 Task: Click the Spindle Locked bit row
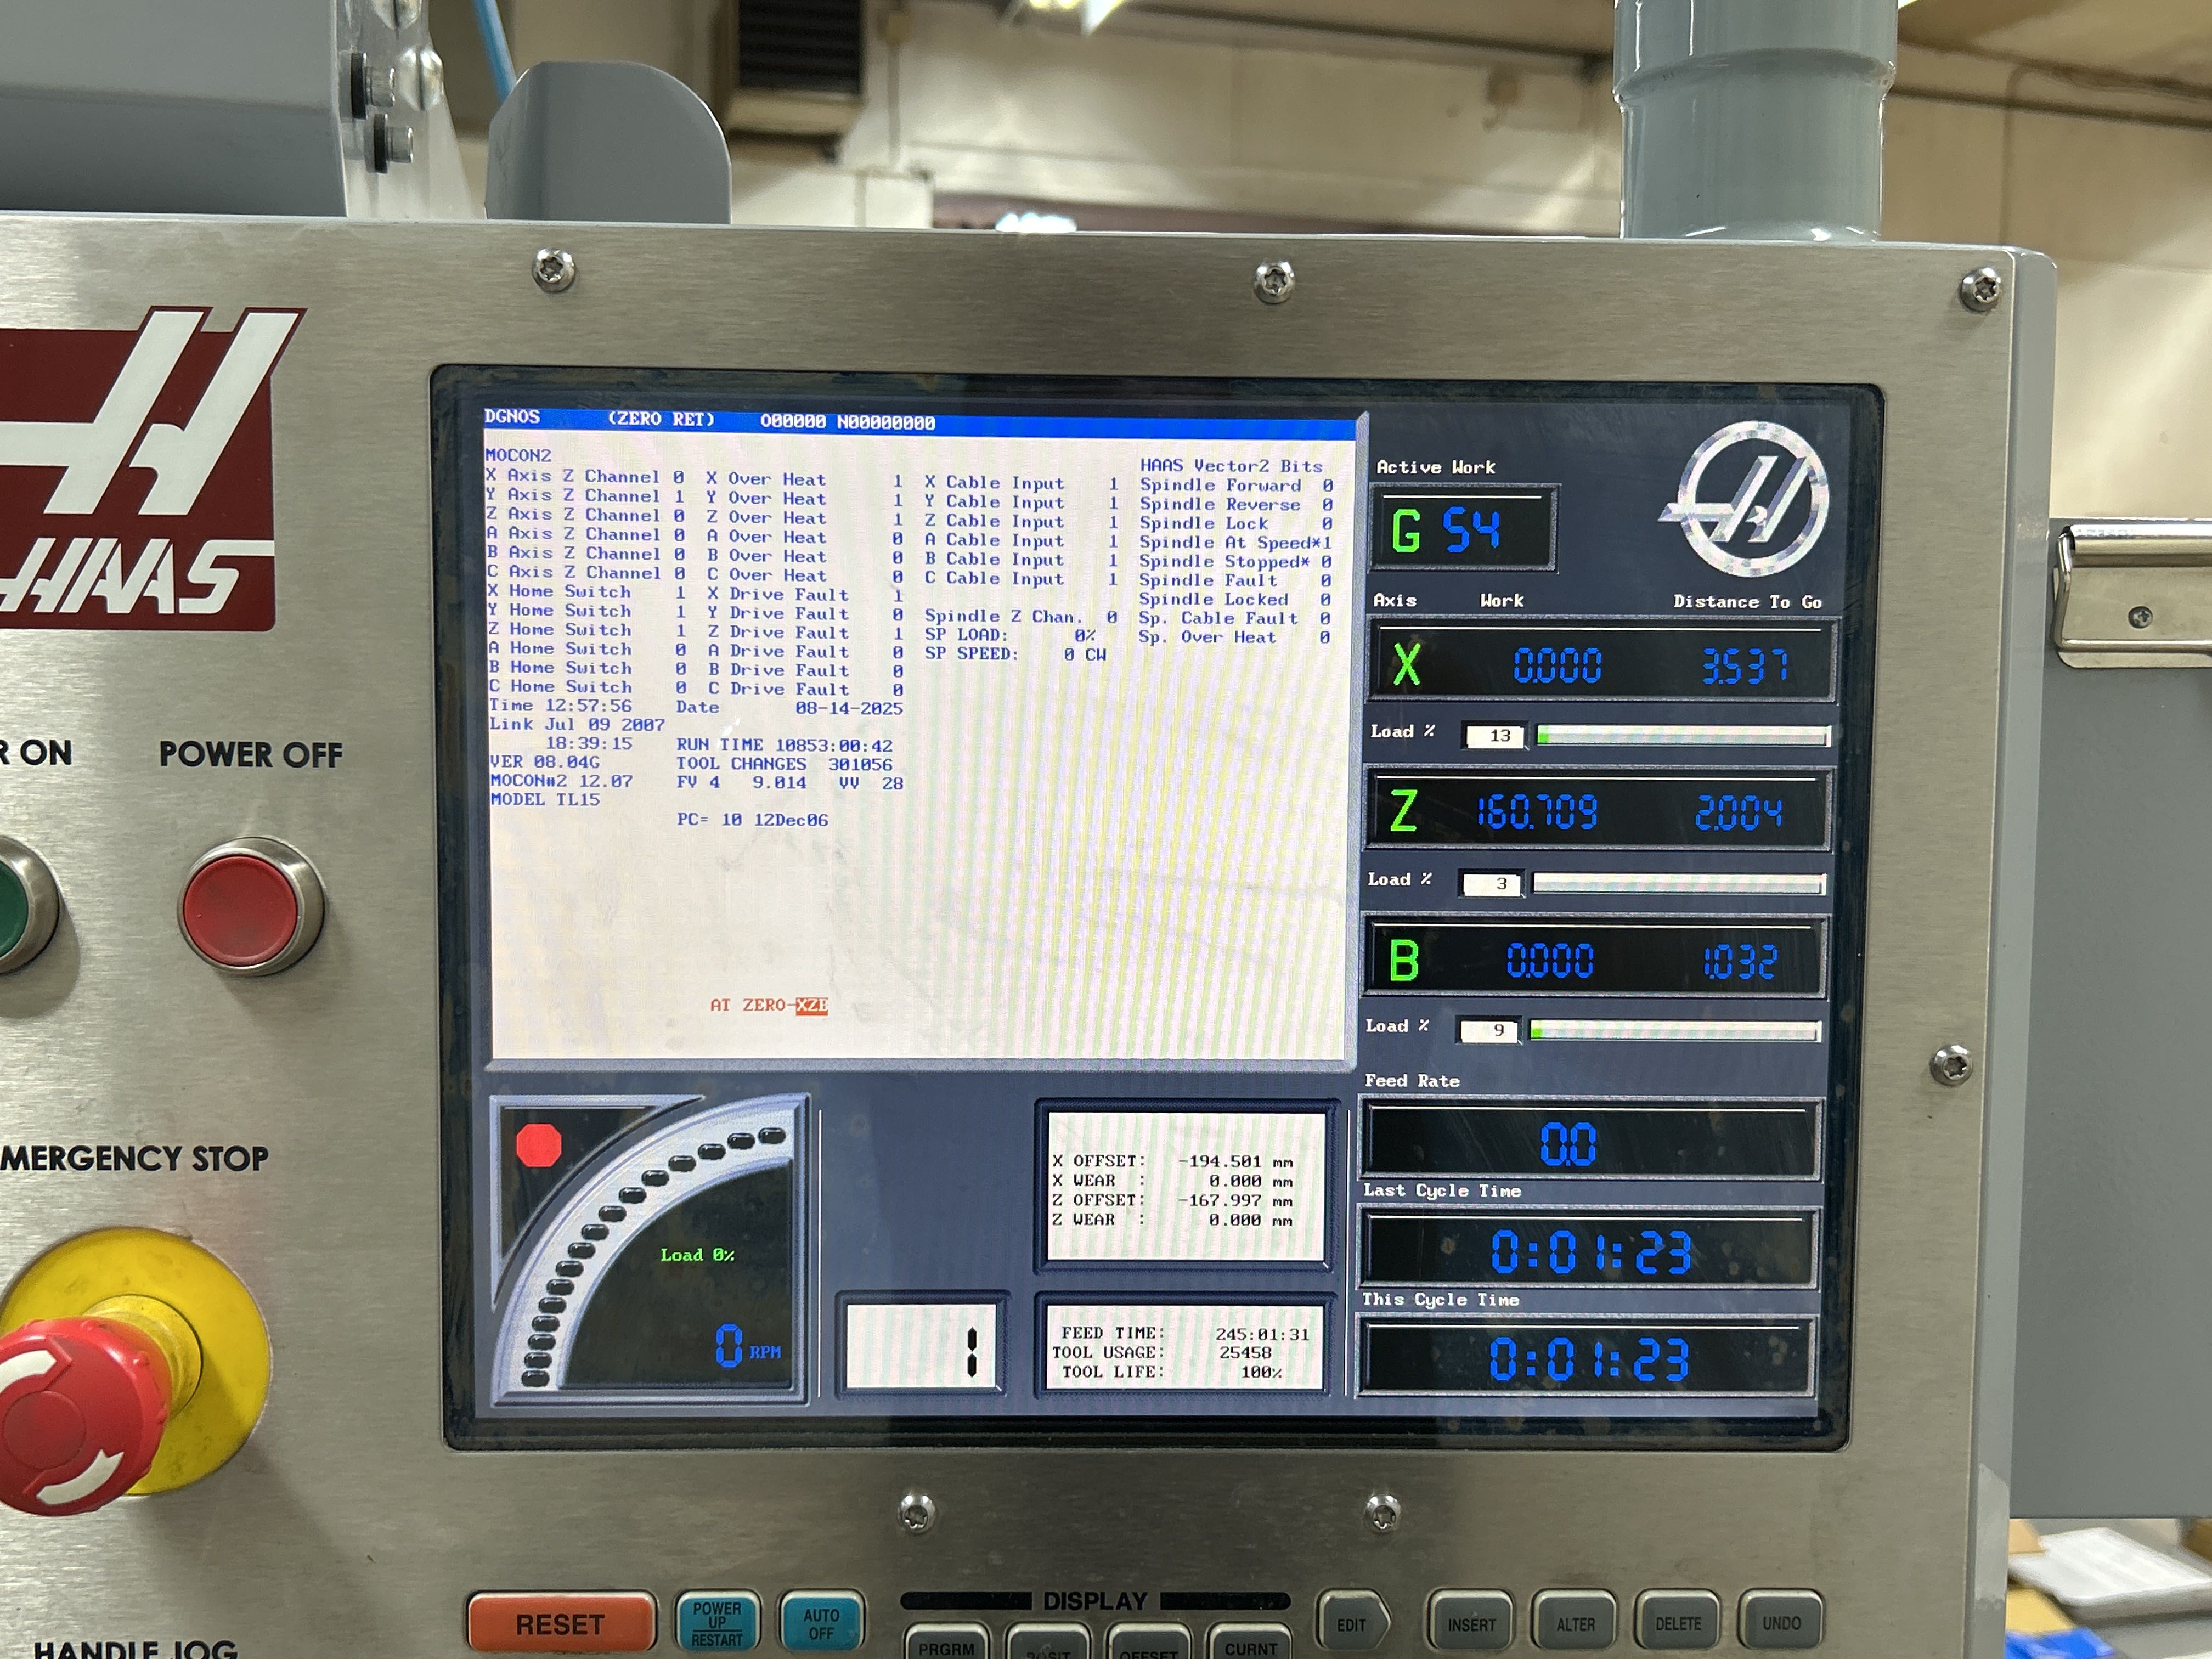(1234, 600)
